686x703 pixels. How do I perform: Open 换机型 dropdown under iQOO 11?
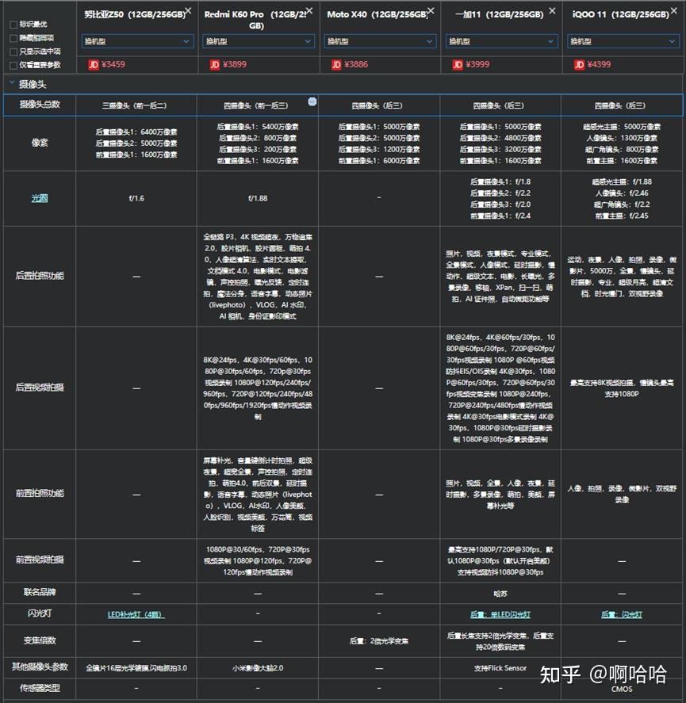(x=623, y=41)
